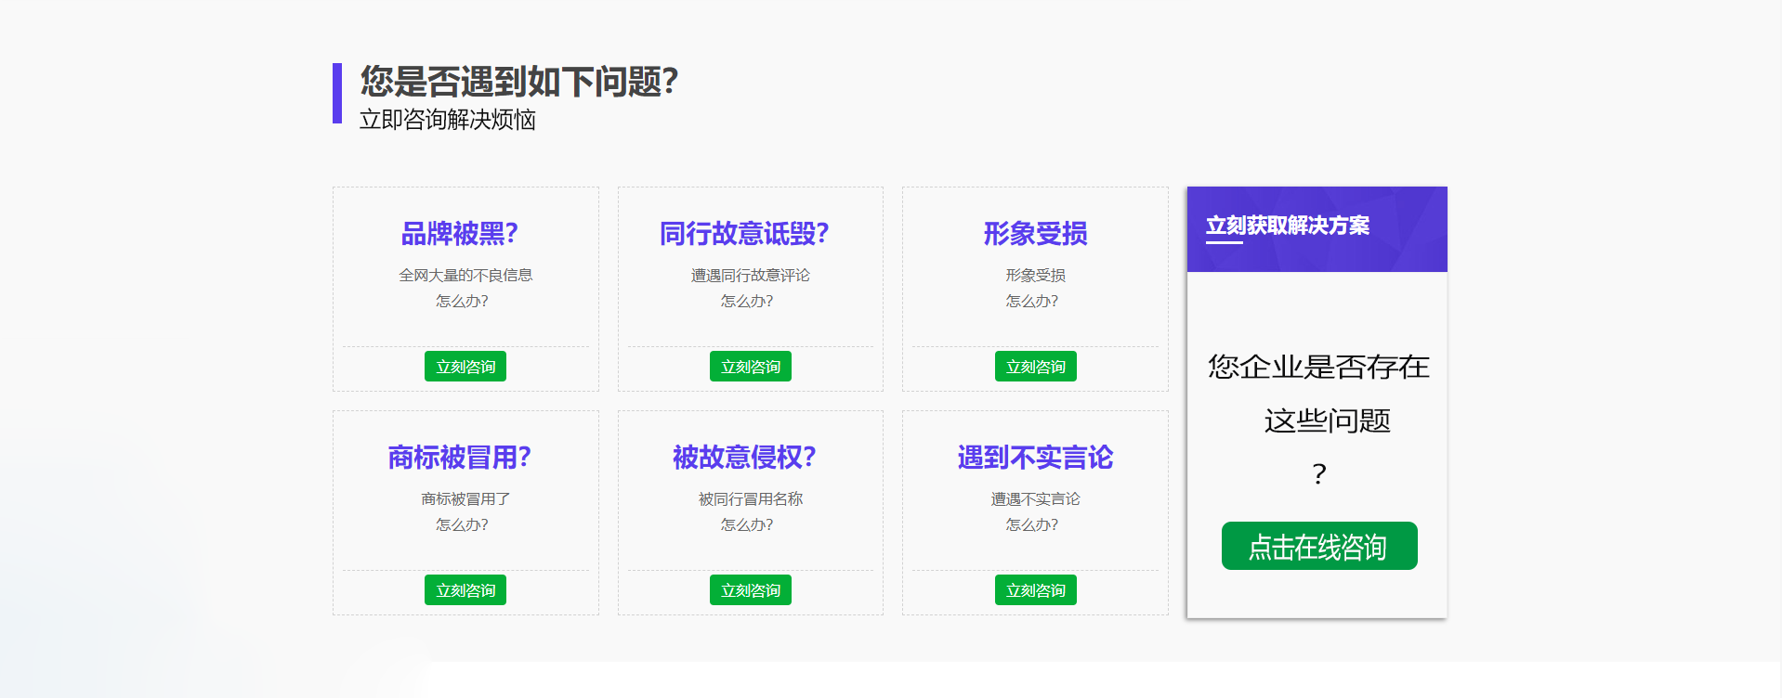Click the 遭遇不实言论 description text
Viewport: 1782px width, 698px height.
[x=1035, y=499]
